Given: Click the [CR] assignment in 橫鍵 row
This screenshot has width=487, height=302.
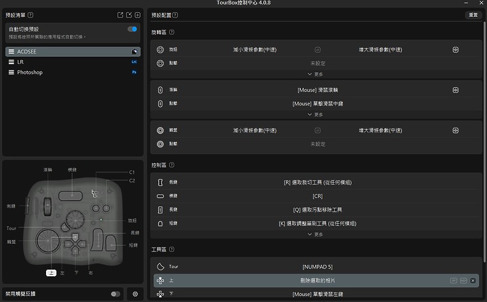Looking at the screenshot, I should 317,196.
